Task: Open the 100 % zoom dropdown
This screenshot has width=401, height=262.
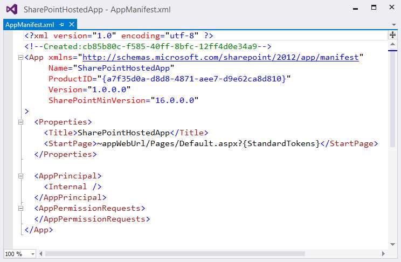Action: [x=33, y=254]
